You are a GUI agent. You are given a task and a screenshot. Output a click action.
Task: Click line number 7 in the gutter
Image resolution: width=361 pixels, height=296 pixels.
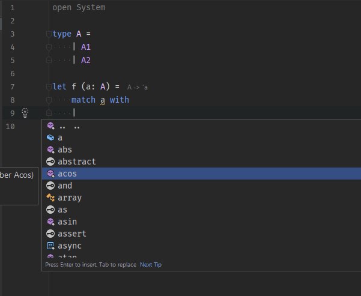click(12, 86)
